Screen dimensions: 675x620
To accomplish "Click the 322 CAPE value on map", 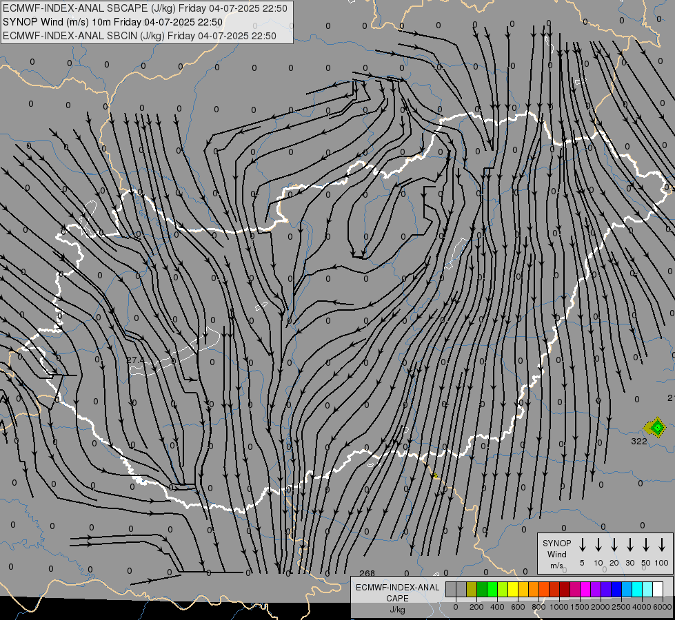I will (x=639, y=441).
